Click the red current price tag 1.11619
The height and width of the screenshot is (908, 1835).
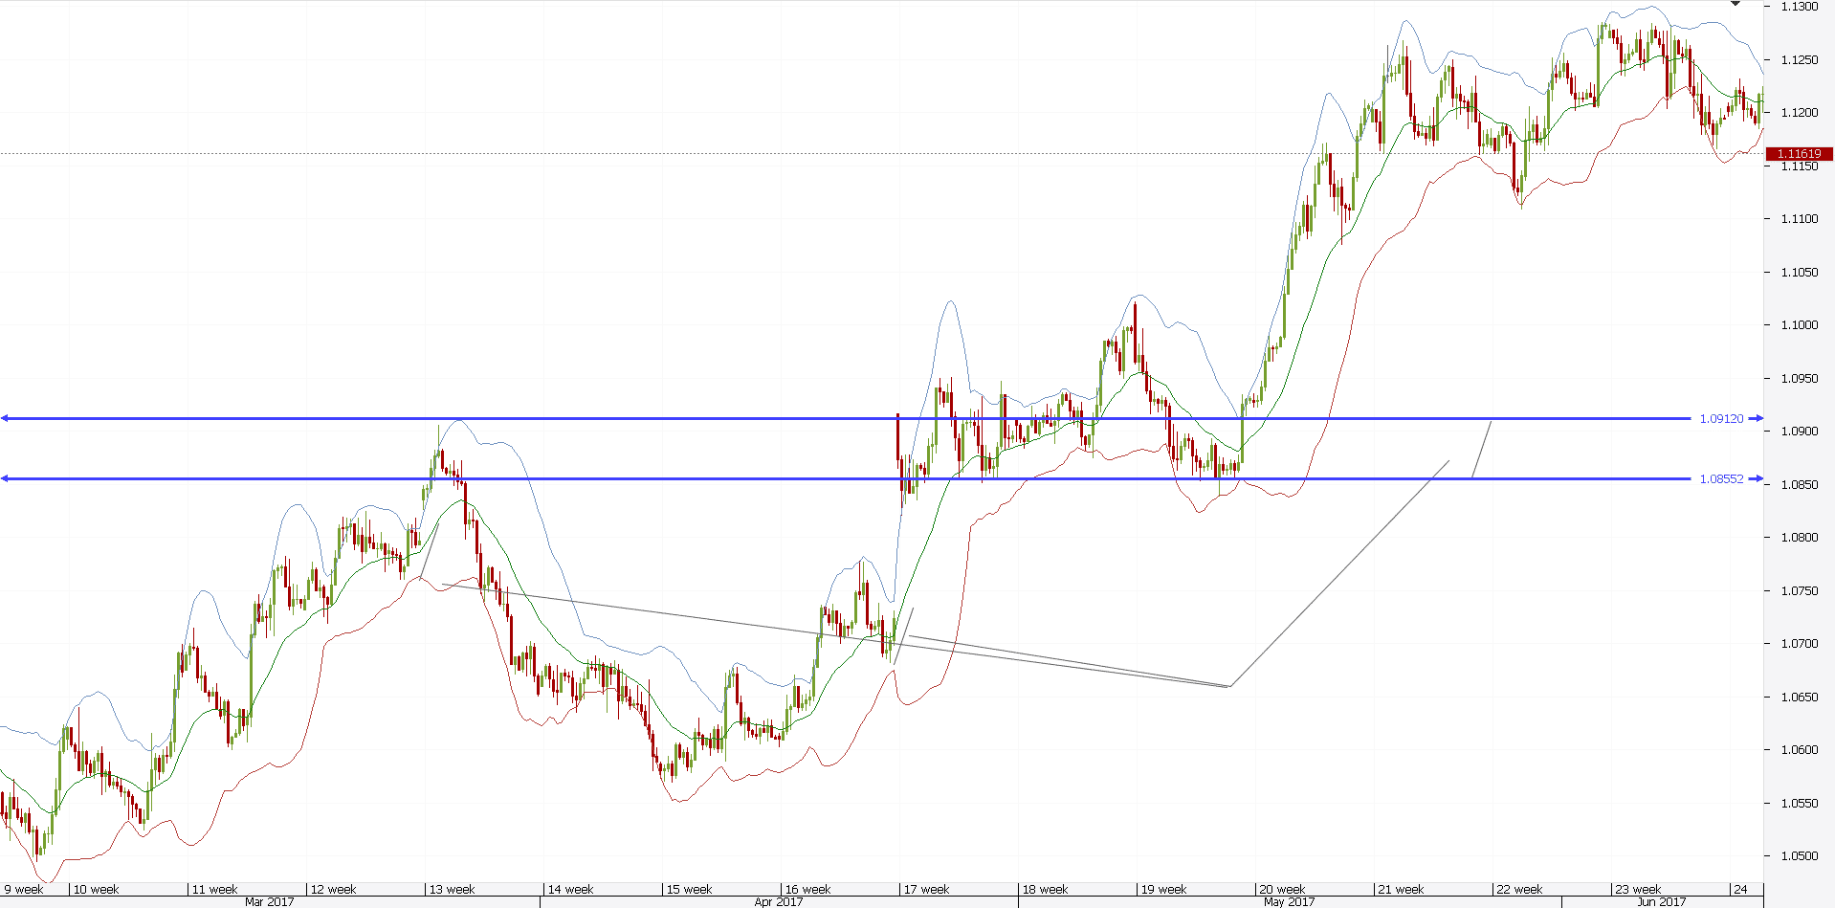(x=1799, y=154)
